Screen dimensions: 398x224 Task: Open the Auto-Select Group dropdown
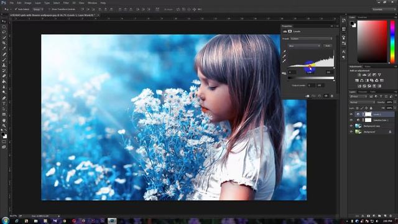click(x=38, y=9)
